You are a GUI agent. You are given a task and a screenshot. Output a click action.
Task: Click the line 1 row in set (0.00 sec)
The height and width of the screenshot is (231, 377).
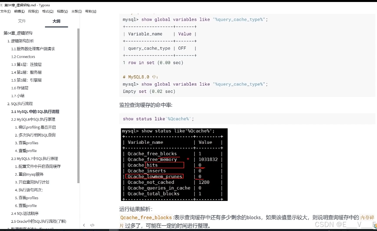[x=153, y=62]
